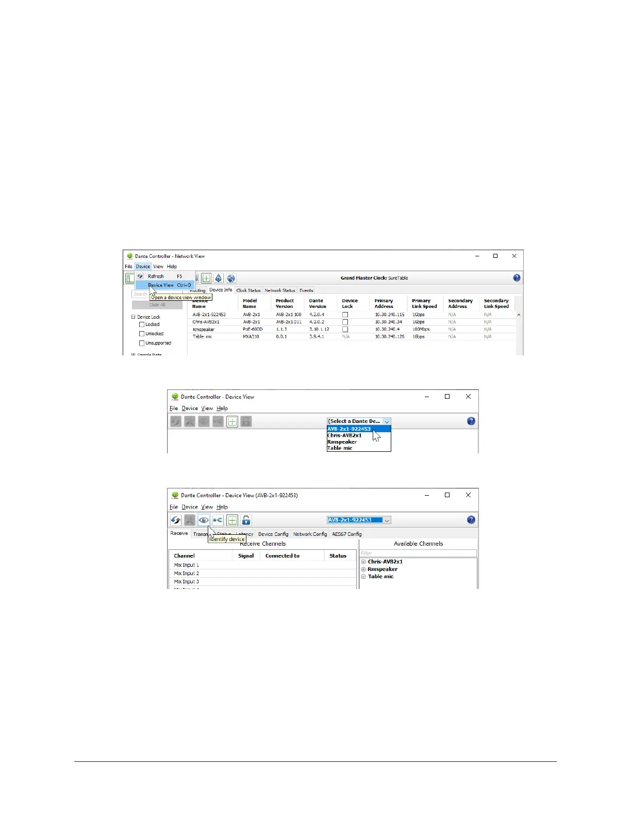
Task: Open the Select a Dante Device dropdown
Action: pos(359,421)
